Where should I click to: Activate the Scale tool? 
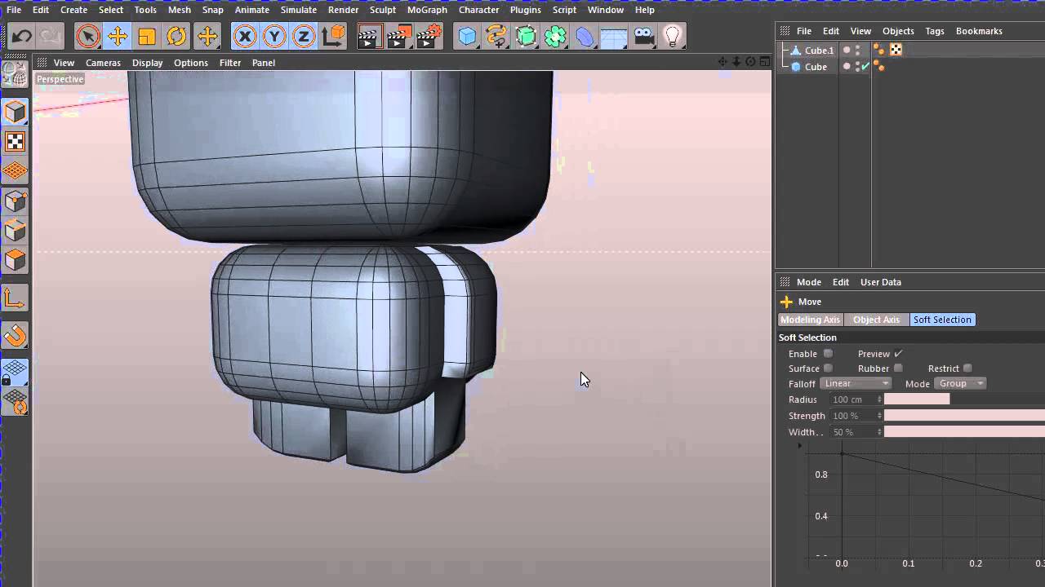coord(147,37)
